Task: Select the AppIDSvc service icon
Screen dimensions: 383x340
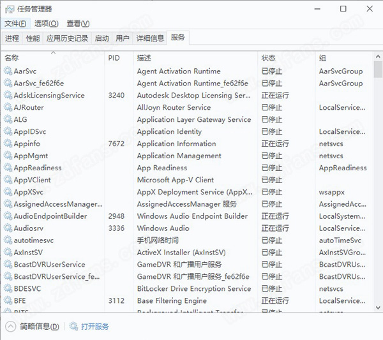Action: point(8,131)
